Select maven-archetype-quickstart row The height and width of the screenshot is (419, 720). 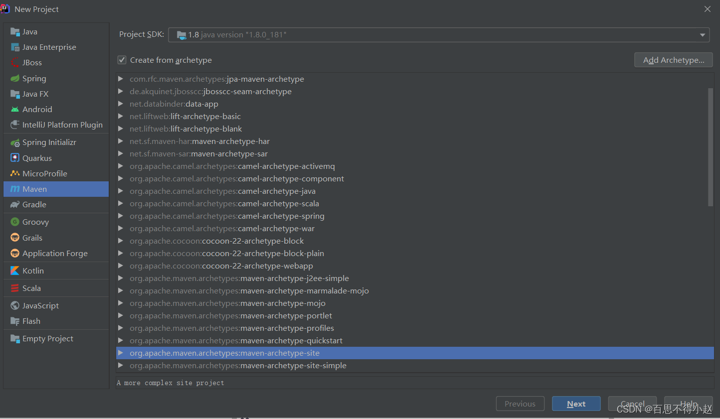pyautogui.click(x=415, y=340)
